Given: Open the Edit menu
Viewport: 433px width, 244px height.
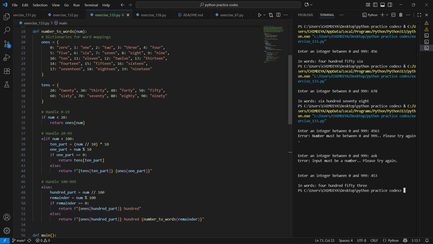Looking at the screenshot, I should [x=25, y=5].
